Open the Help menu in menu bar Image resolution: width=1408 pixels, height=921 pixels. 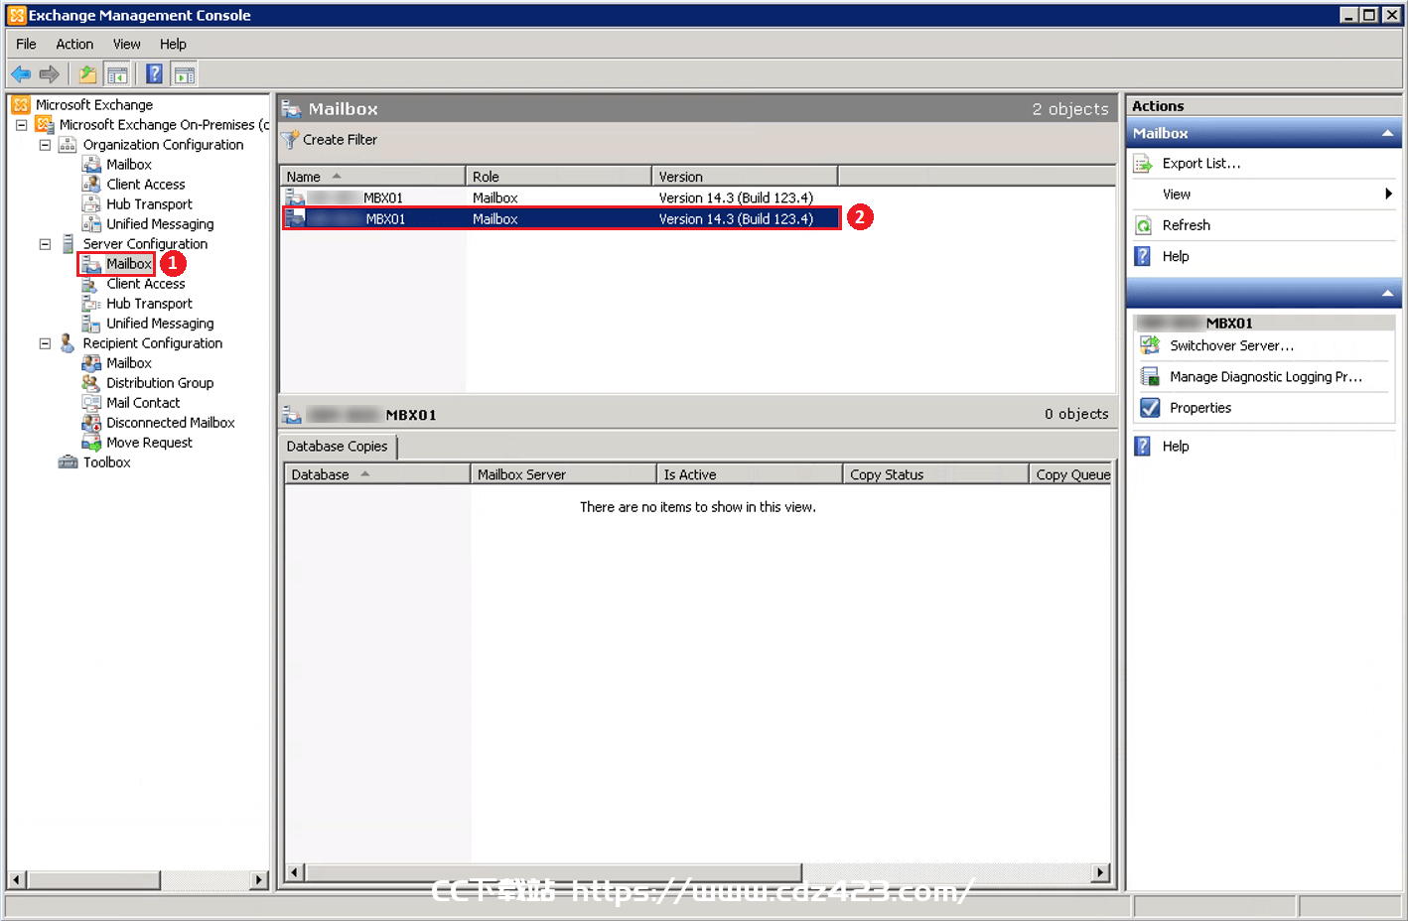[x=173, y=44]
